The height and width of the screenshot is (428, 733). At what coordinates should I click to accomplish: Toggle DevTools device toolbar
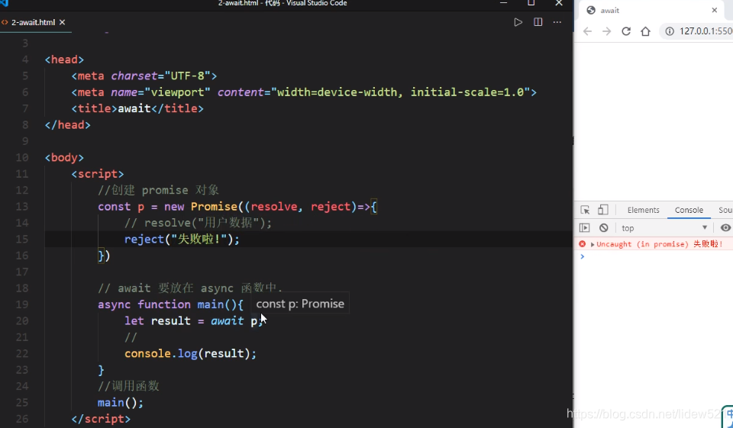(x=603, y=210)
